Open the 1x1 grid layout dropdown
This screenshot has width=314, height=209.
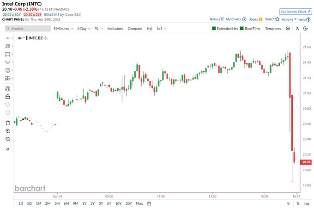(162, 29)
